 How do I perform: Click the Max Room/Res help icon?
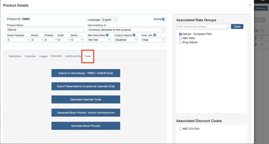[x=107, y=35]
